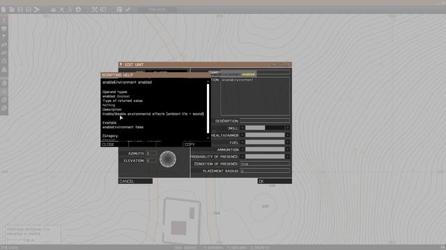Click the Scripting Help scrollbar thumb

tap(208, 108)
